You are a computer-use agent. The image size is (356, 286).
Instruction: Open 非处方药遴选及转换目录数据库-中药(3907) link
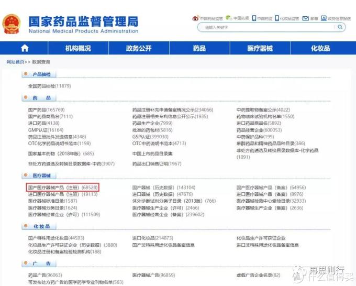coord(71,164)
